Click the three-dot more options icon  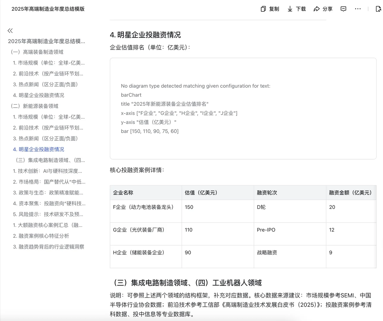click(358, 9)
